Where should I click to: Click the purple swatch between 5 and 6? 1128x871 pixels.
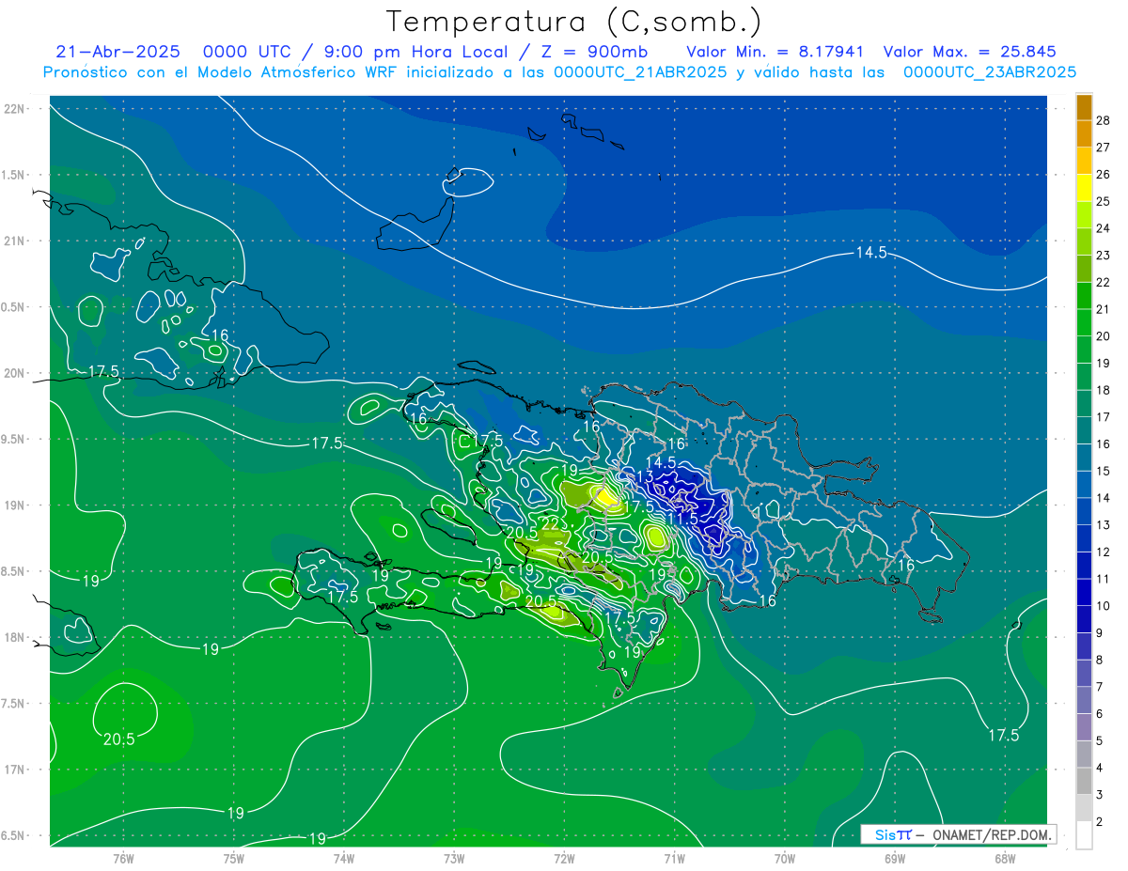coord(1084,727)
